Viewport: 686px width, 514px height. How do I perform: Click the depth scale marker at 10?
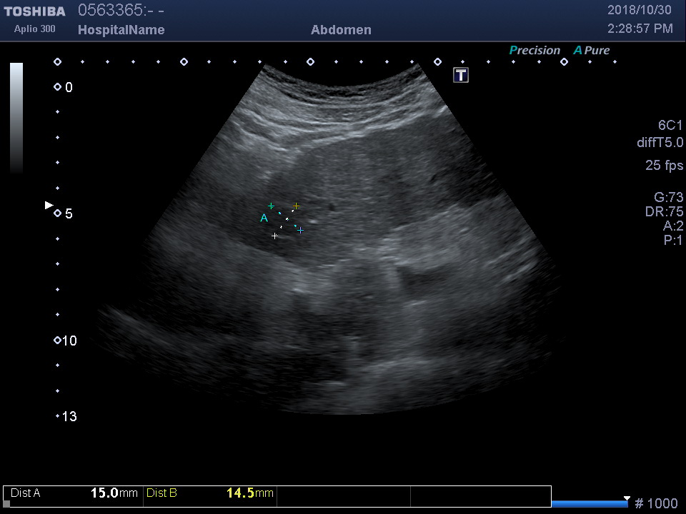pyautogui.click(x=57, y=341)
